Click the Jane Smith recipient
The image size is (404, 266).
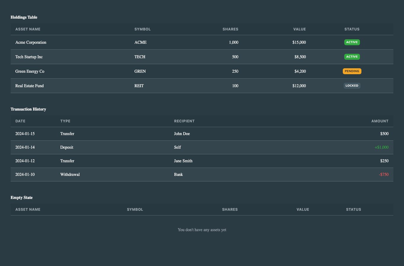click(x=183, y=161)
